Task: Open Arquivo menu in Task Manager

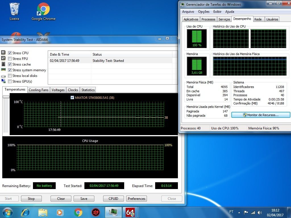Action: pyautogui.click(x=188, y=11)
